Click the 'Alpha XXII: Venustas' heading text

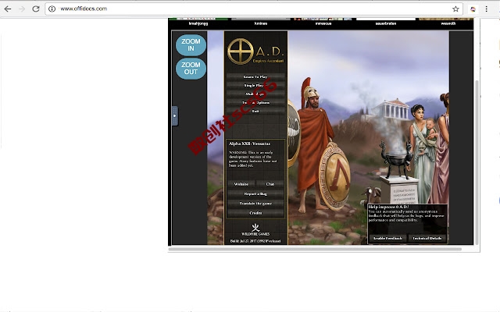pos(249,144)
